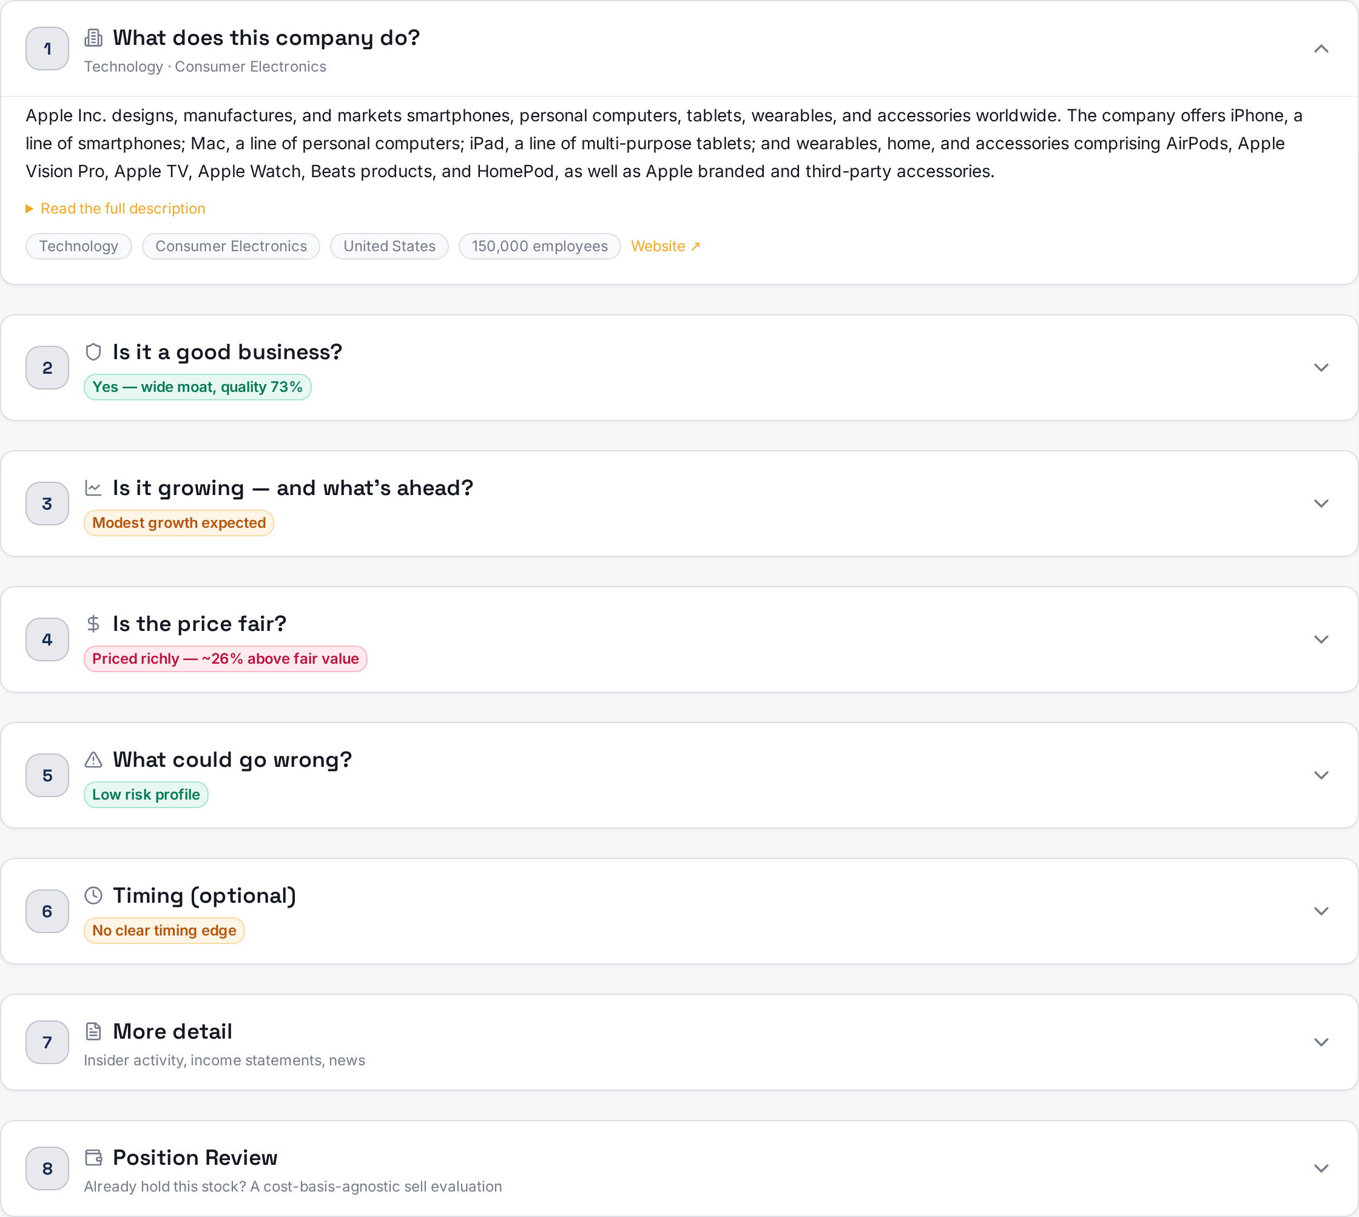Click the shield icon for good business
Screen dimensions: 1359x1217
click(x=93, y=352)
